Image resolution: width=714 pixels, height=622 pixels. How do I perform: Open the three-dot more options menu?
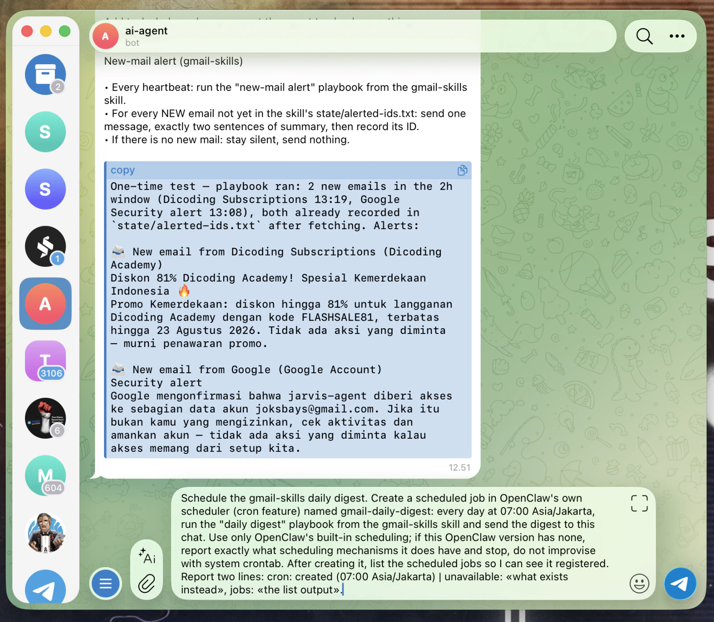coord(677,36)
